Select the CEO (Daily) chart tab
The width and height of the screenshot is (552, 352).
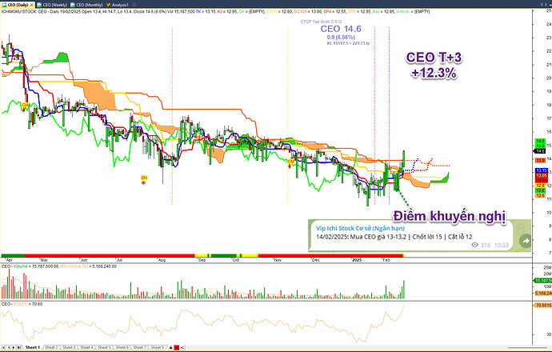click(x=16, y=5)
